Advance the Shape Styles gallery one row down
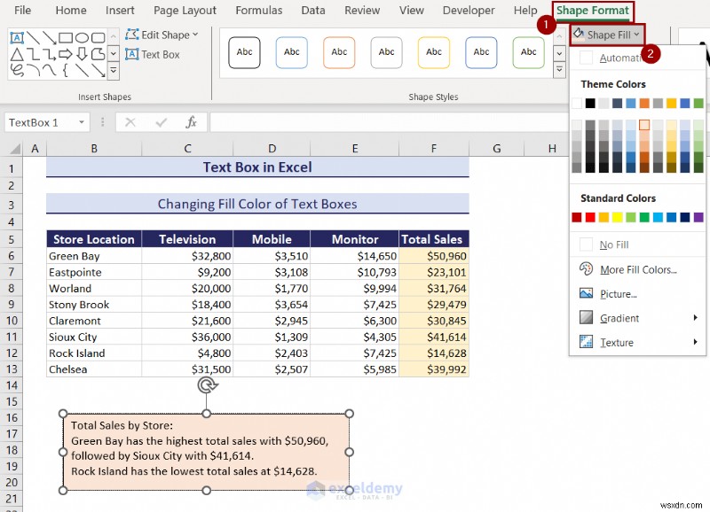 tap(560, 53)
